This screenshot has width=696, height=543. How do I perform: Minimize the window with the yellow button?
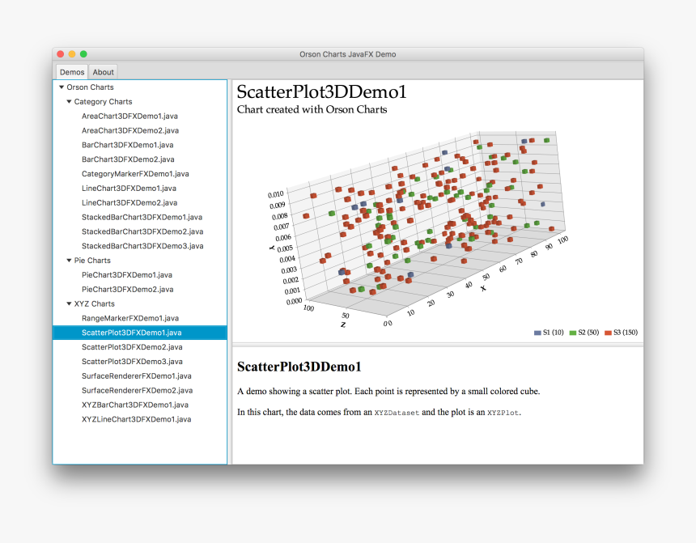[x=72, y=54]
